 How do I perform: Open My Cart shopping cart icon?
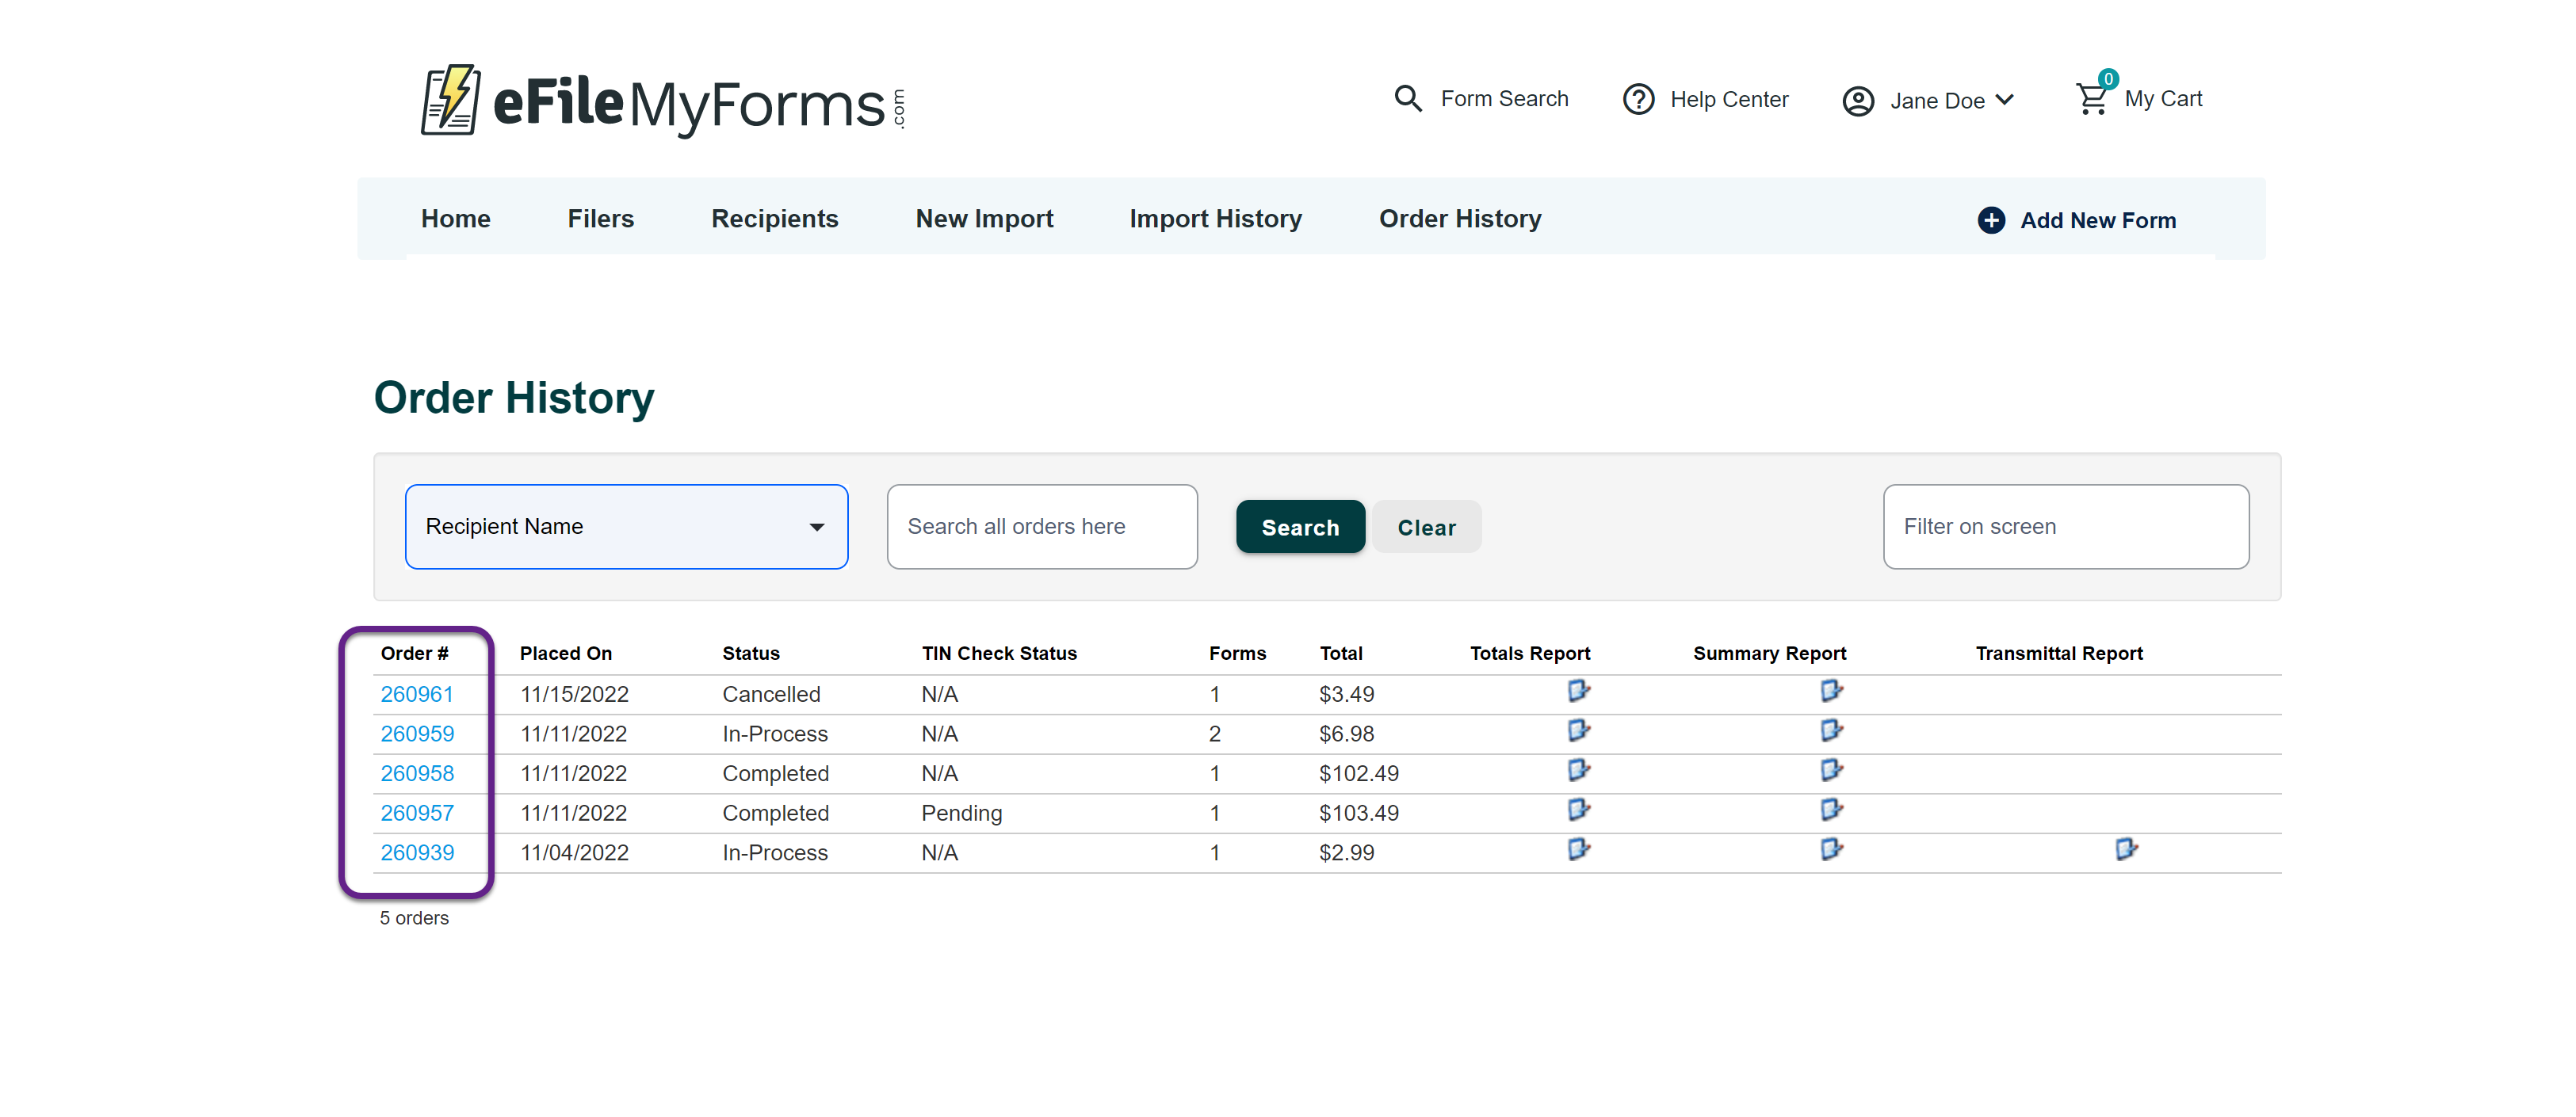(x=2094, y=98)
